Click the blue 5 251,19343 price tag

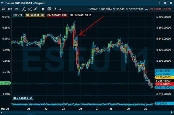(164, 87)
